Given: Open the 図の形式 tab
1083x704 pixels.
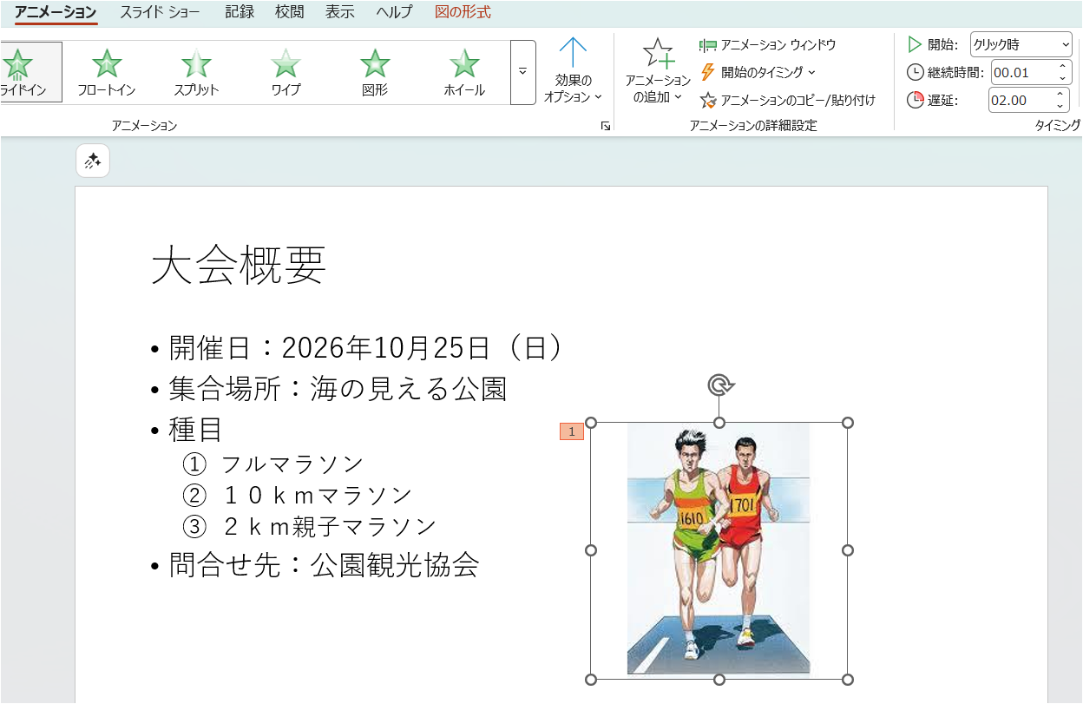Looking at the screenshot, I should click(x=463, y=12).
